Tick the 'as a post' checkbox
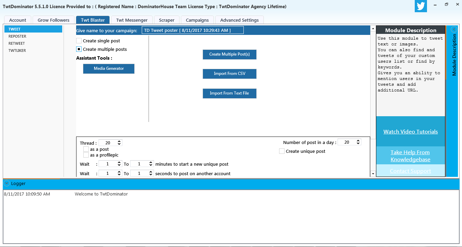462x247 pixels. [x=86, y=149]
